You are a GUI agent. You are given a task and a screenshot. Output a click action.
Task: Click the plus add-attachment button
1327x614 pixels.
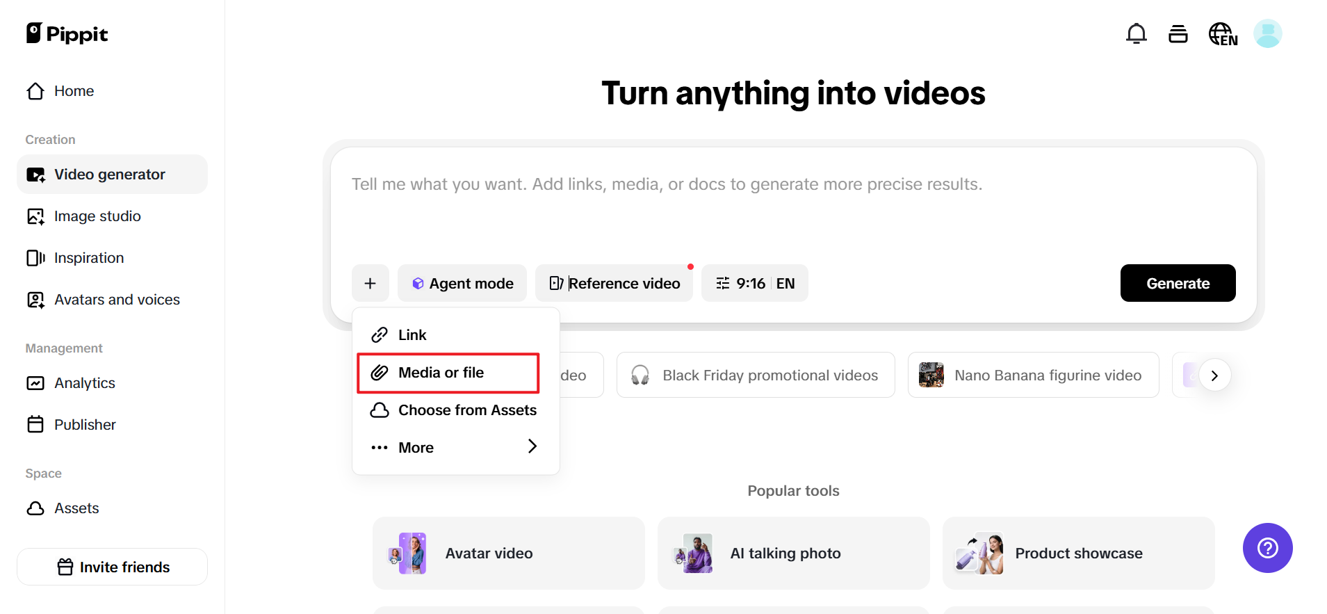coord(371,283)
